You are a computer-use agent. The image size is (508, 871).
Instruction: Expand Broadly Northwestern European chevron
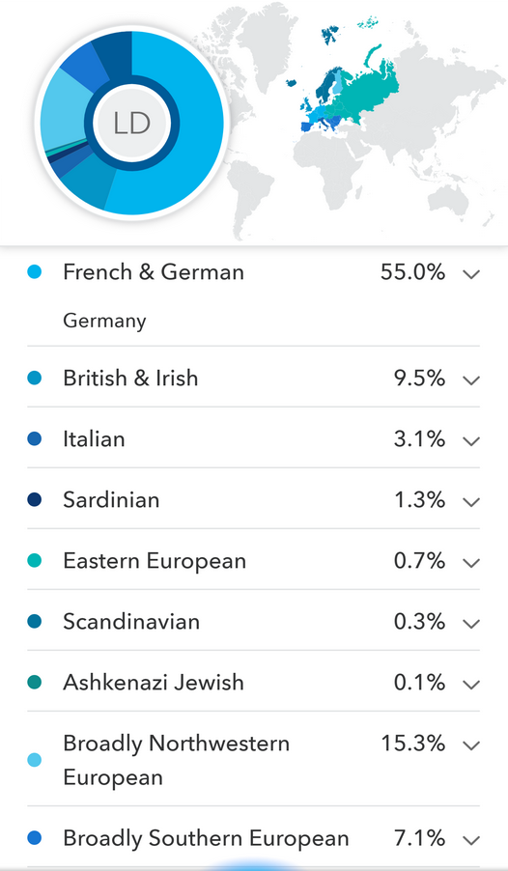click(x=470, y=745)
